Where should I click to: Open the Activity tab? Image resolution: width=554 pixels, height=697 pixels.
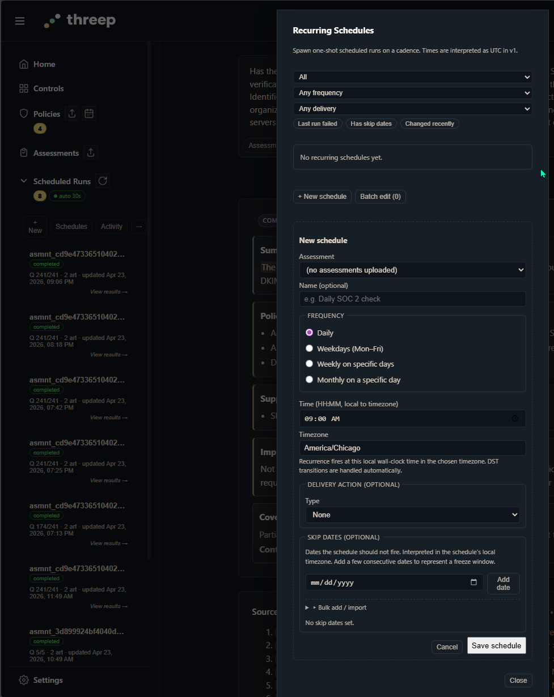(x=112, y=227)
